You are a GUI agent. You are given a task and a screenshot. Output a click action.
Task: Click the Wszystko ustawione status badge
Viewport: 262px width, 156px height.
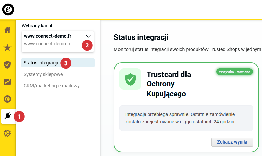coord(235,72)
